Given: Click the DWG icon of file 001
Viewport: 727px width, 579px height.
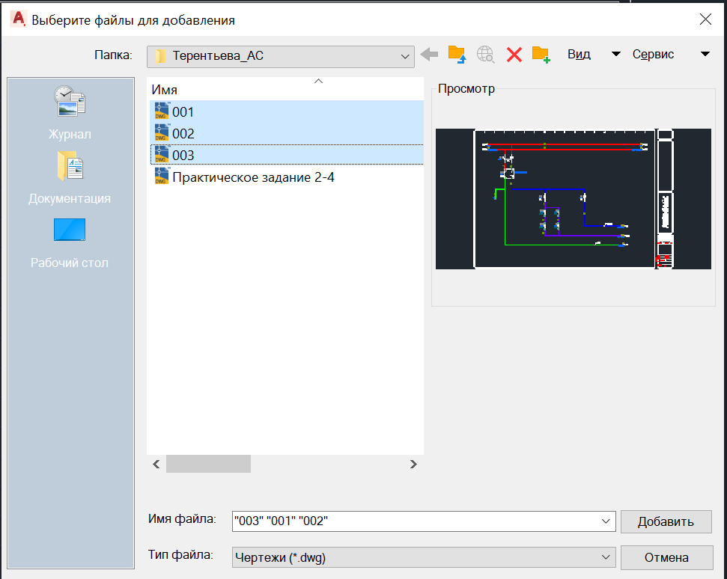Looking at the screenshot, I should [162, 111].
